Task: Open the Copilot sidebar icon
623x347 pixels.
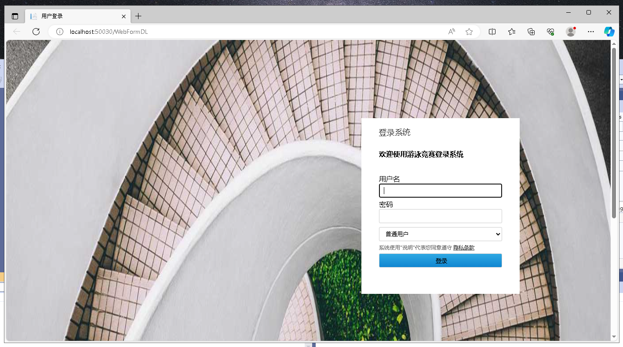Action: point(609,32)
